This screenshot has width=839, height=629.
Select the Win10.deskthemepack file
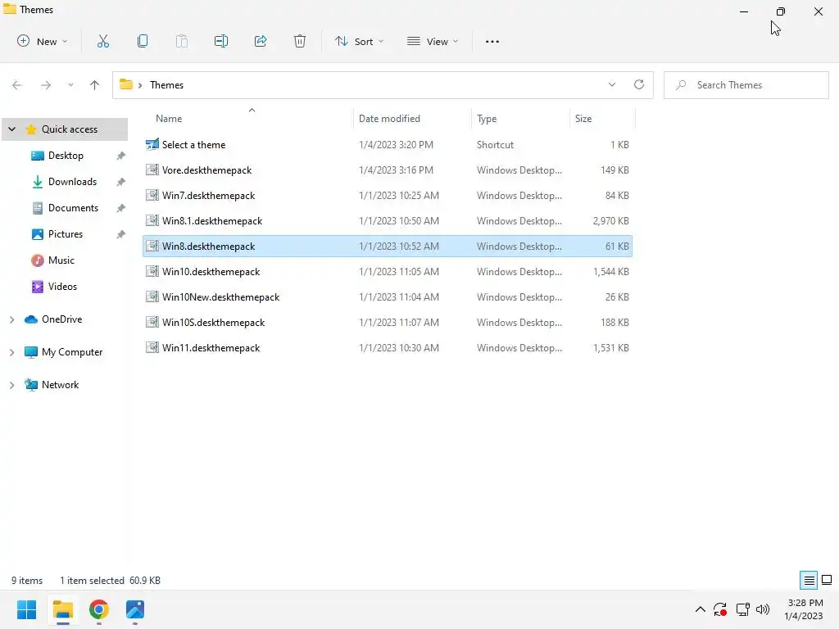click(x=388, y=272)
